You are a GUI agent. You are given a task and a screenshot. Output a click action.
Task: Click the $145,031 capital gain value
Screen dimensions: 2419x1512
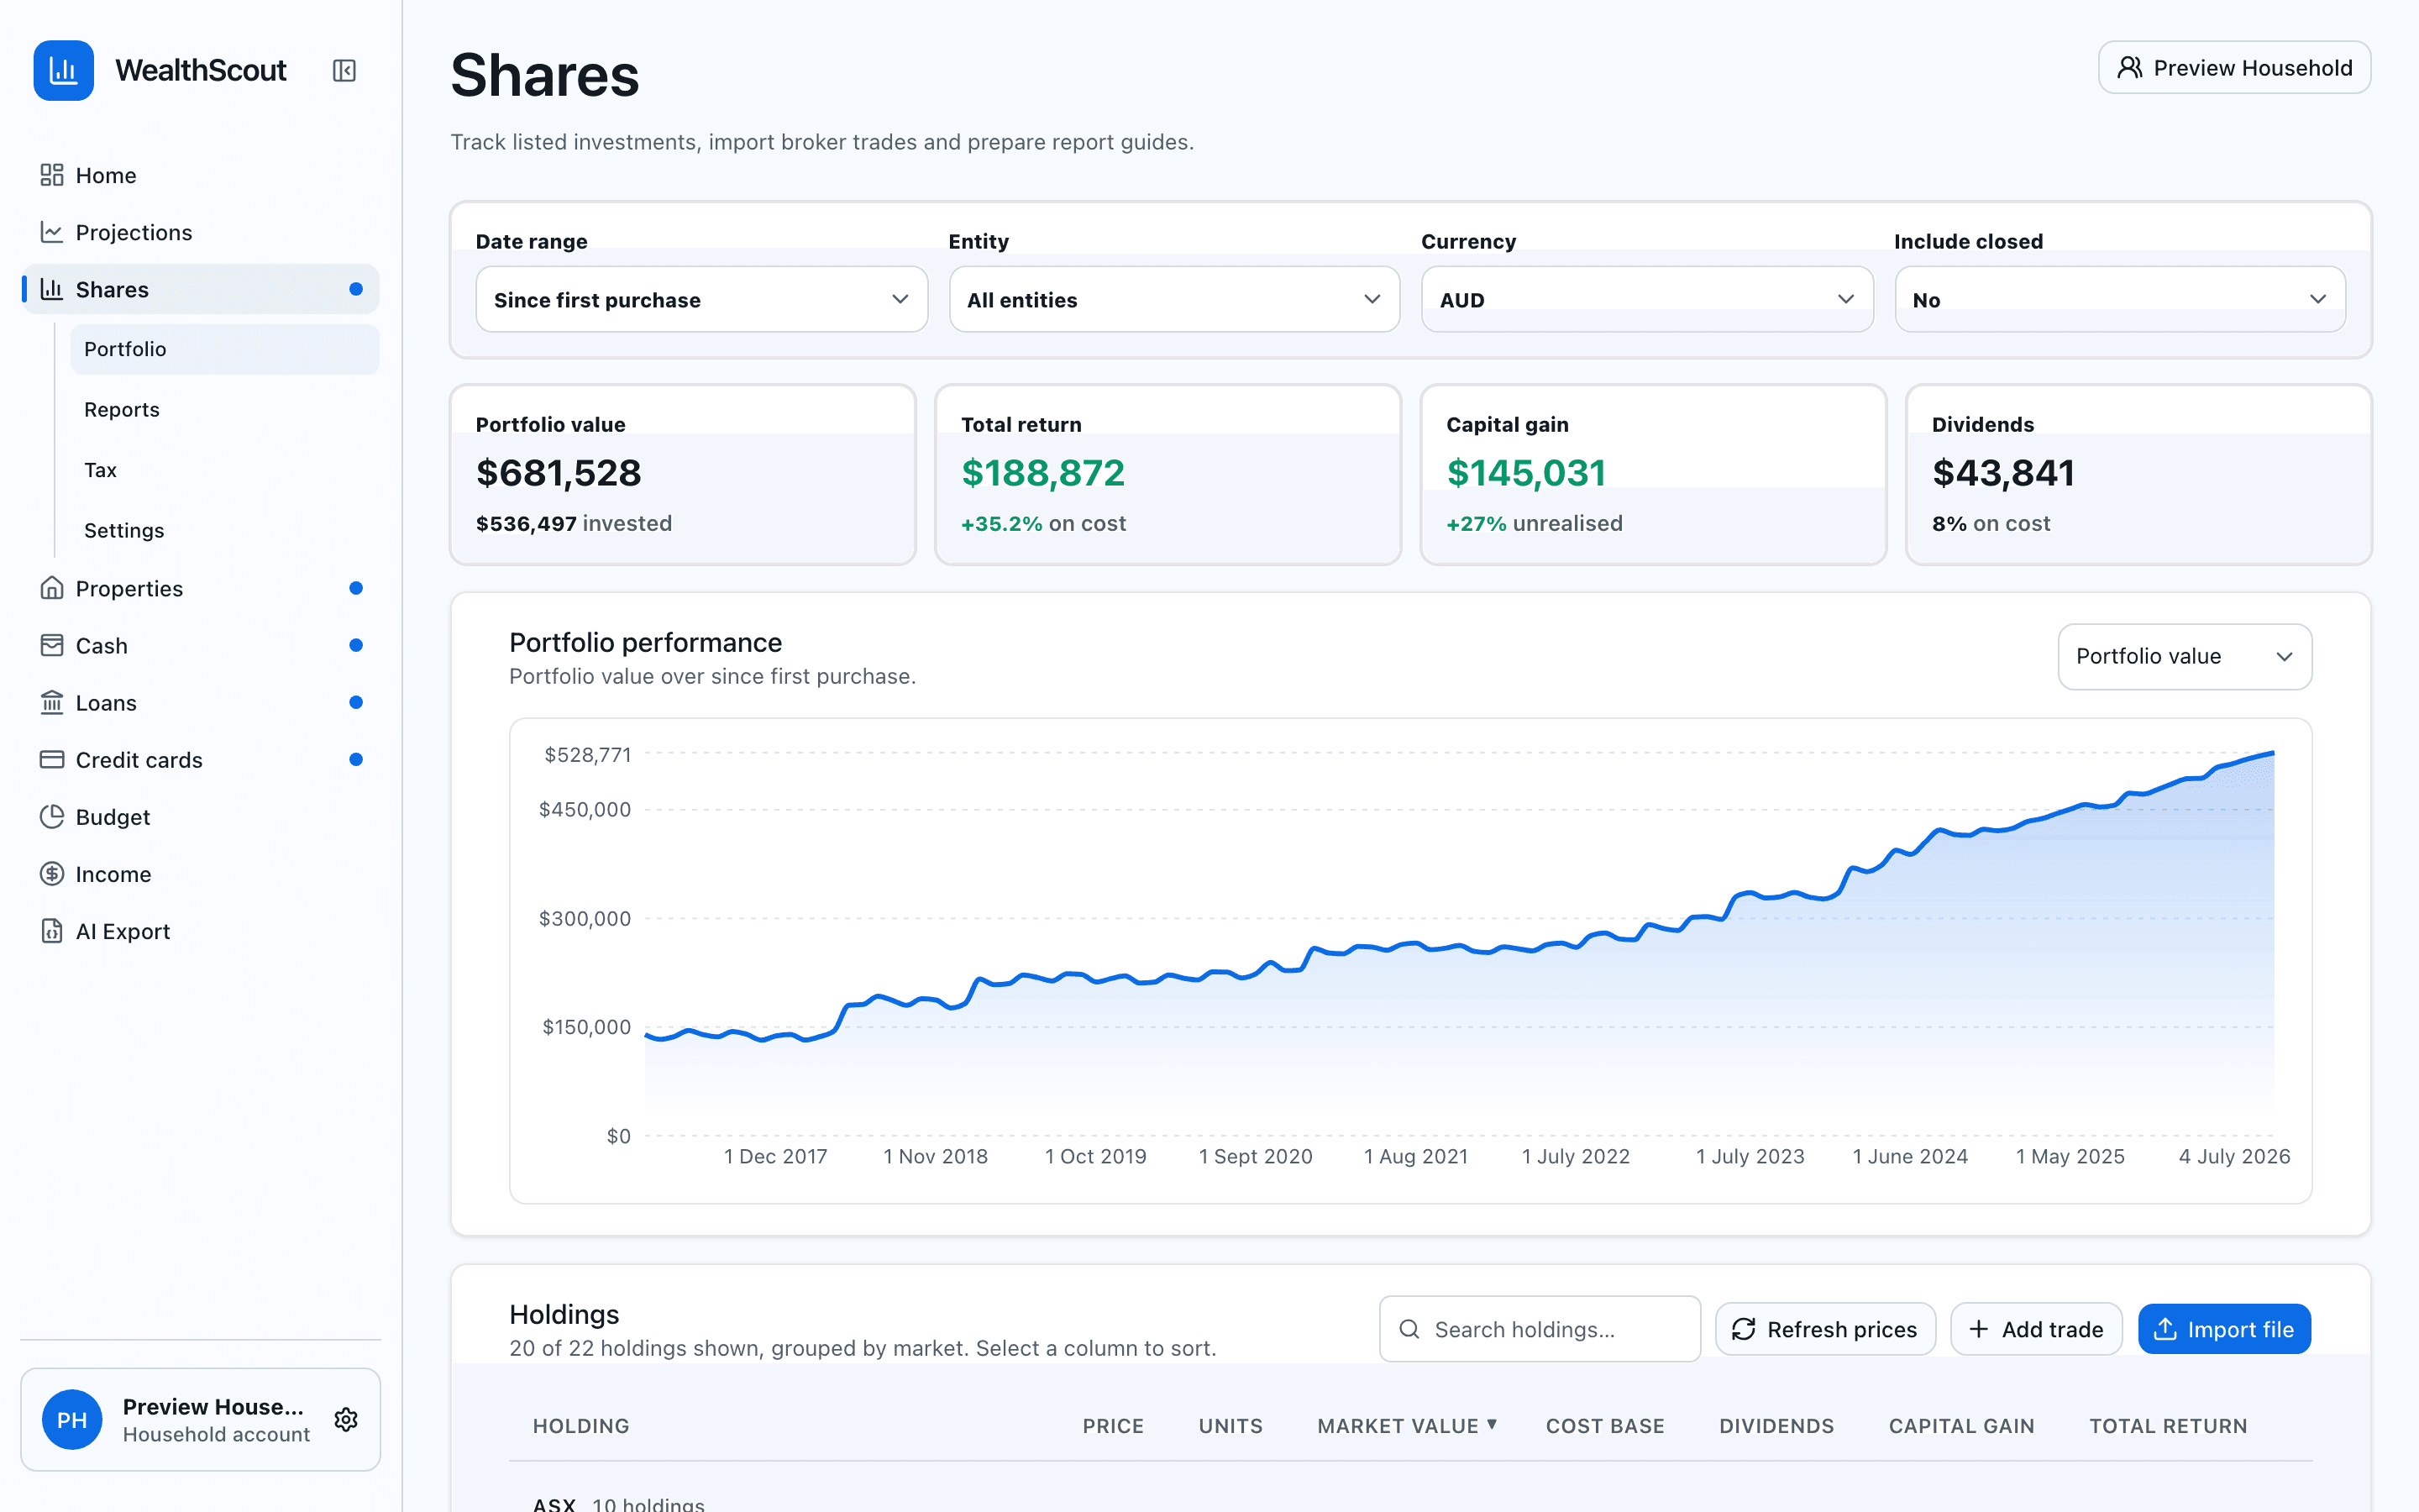[1526, 473]
